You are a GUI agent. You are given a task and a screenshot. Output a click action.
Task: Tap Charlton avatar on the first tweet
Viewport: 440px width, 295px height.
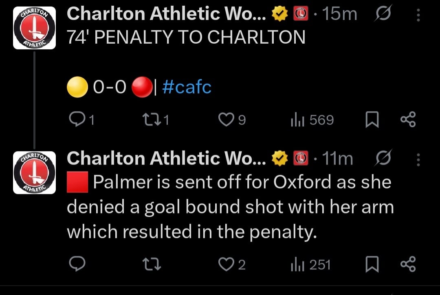(35, 28)
